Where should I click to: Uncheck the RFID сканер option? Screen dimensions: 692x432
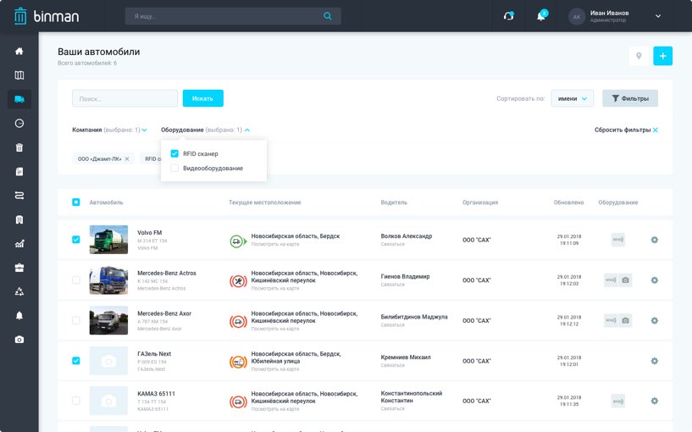coord(174,153)
